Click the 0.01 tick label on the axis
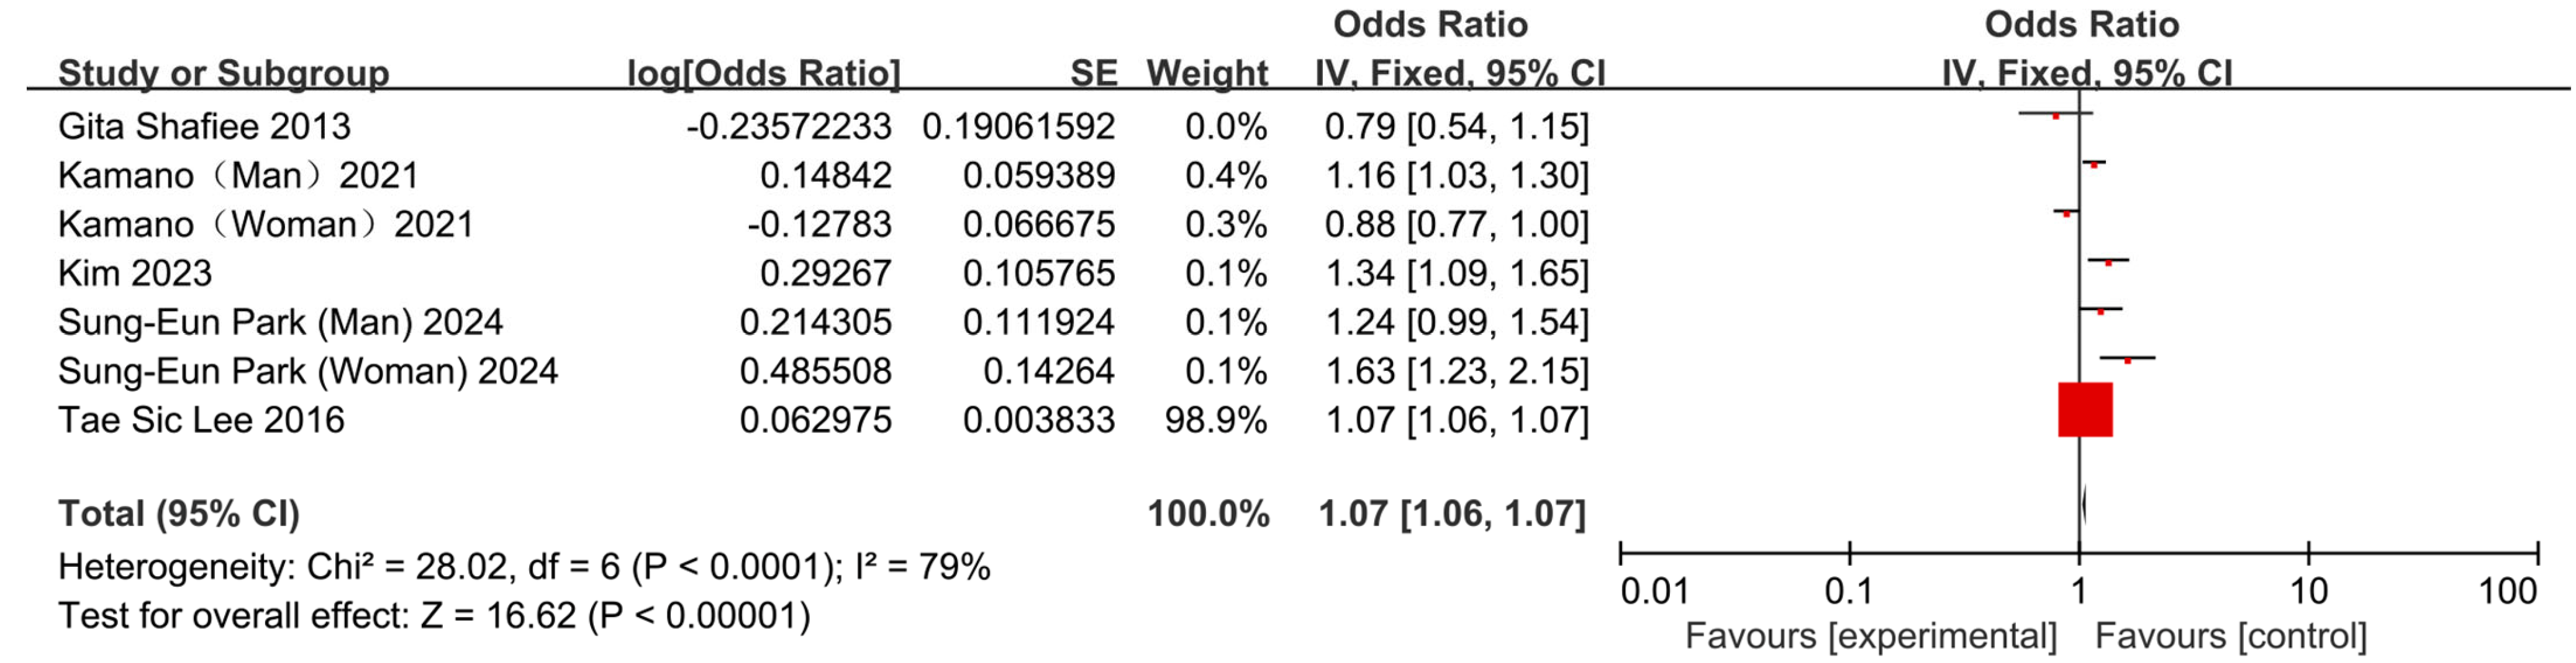The height and width of the screenshot is (663, 2576). click(1654, 591)
